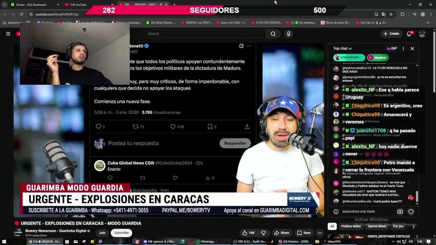Select the Member chip in chat
This screenshot has height=245, width=436.
378,58
